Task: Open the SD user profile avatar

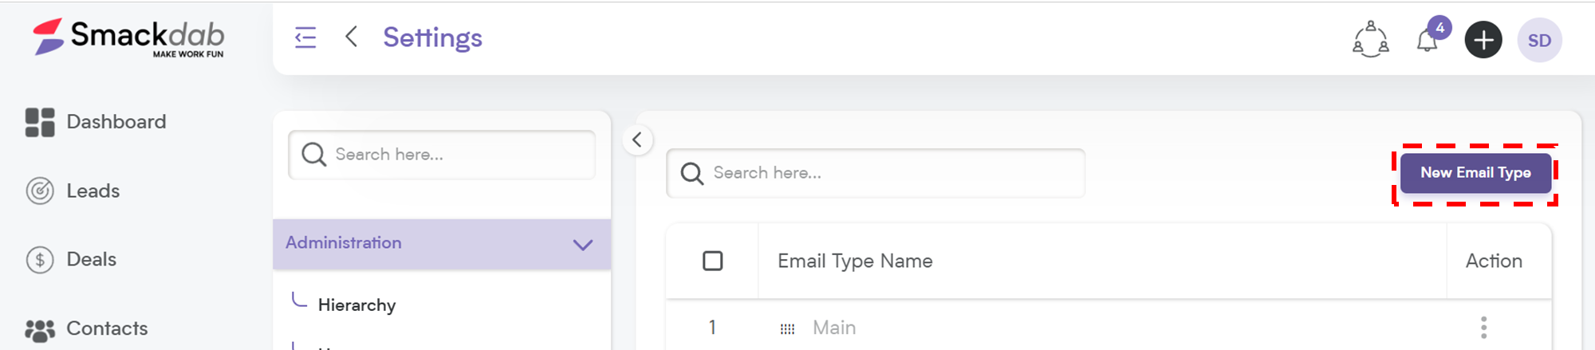Action: (1539, 40)
